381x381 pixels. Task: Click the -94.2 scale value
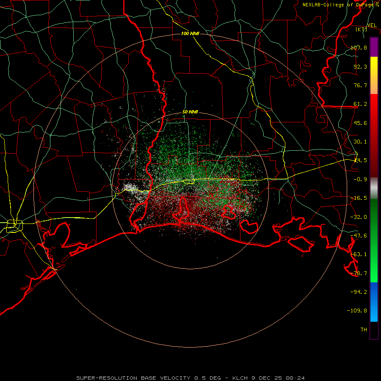pos(359,292)
